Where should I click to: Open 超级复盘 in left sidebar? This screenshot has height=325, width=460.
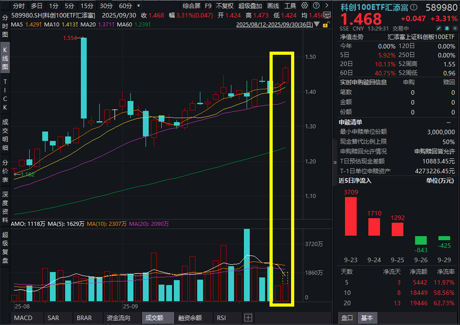point(5,248)
